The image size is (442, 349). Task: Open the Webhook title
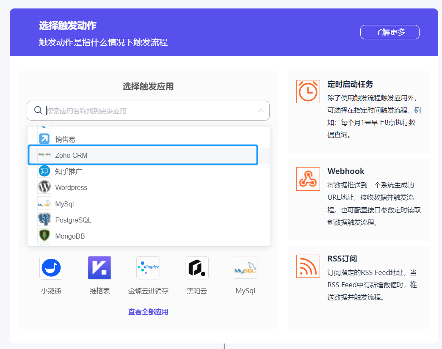tap(346, 171)
